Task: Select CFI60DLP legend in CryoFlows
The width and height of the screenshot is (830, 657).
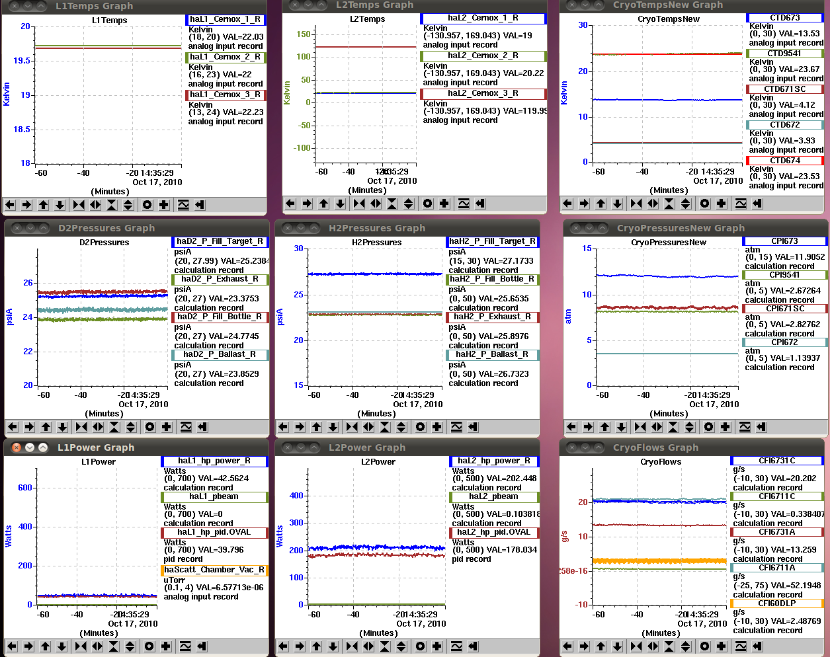Action: pos(777,603)
